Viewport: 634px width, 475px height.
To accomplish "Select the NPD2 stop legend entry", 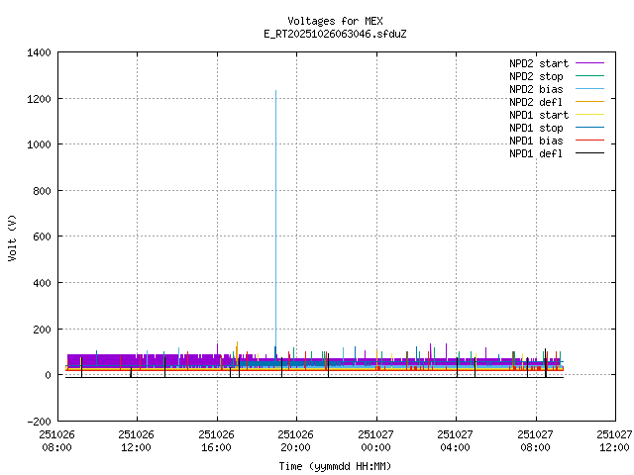I will pos(536,75).
